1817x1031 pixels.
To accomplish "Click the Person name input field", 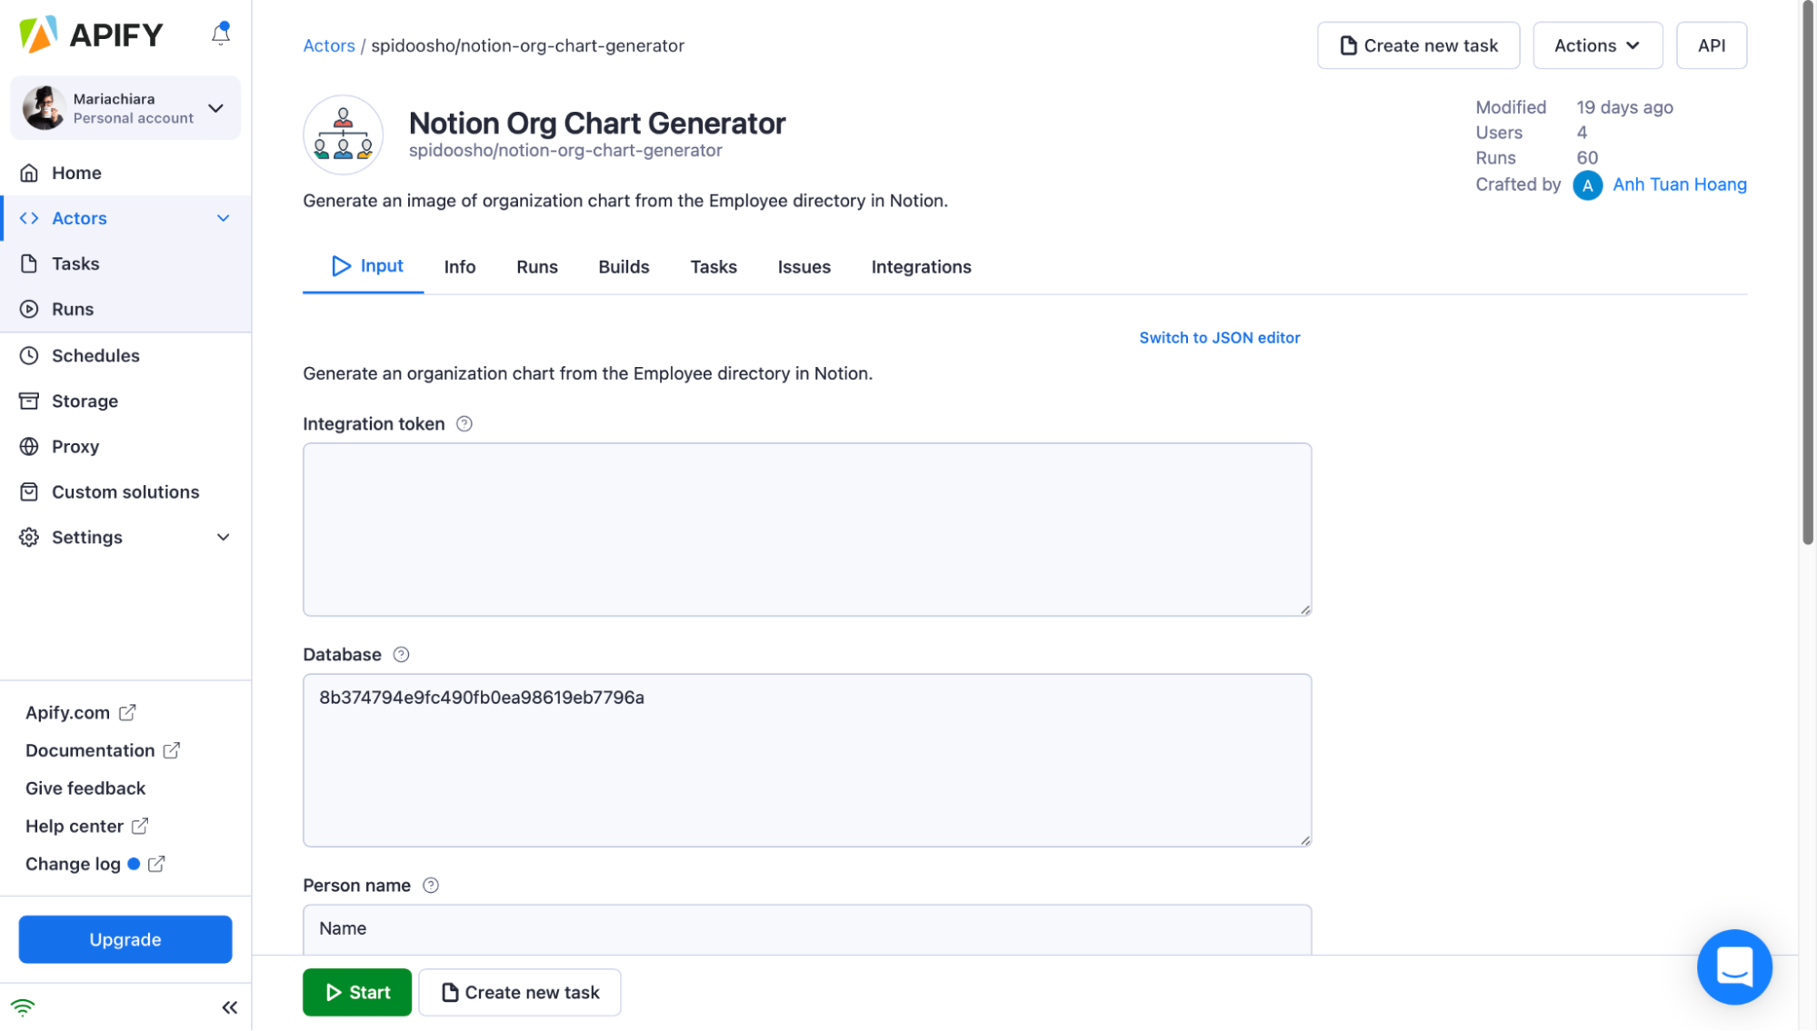I will (807, 927).
